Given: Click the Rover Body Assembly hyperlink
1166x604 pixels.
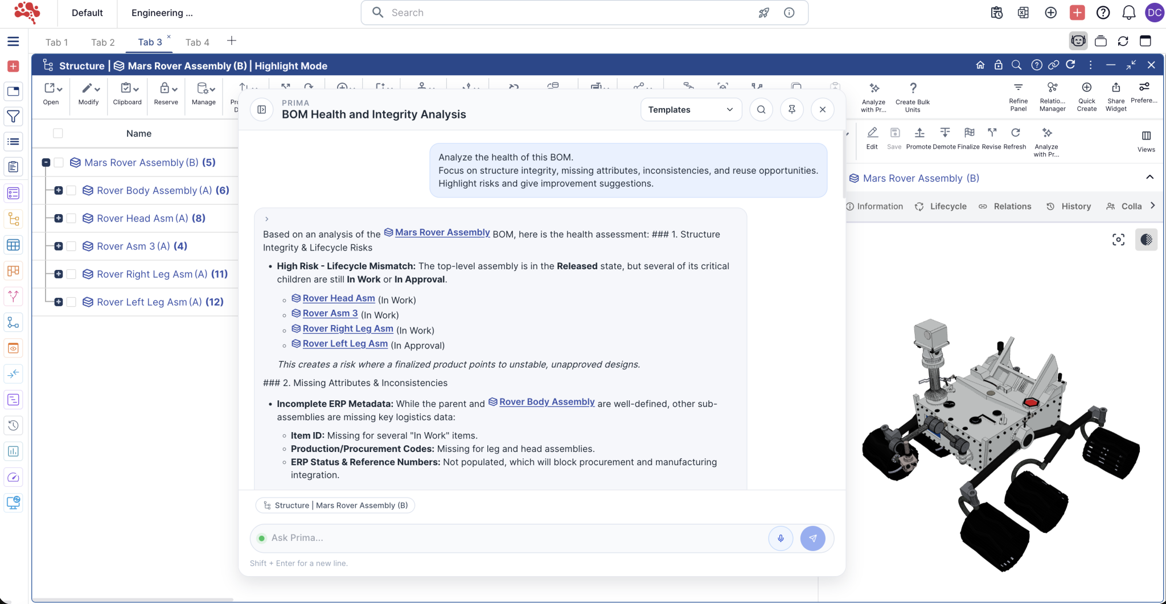Looking at the screenshot, I should click(x=547, y=402).
